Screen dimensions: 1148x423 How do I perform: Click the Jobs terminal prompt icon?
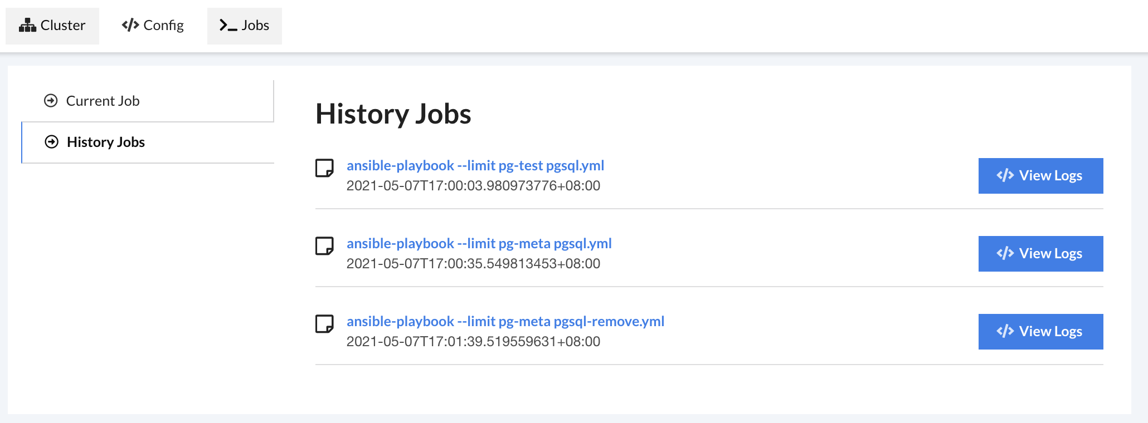pyautogui.click(x=228, y=25)
